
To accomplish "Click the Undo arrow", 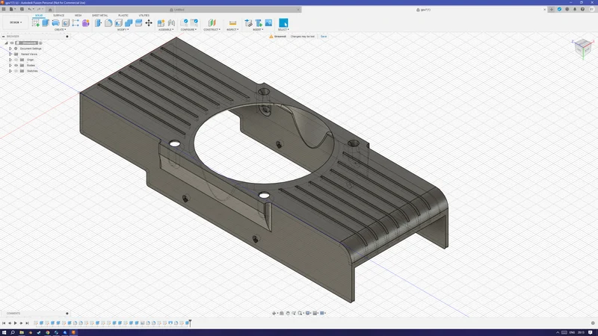I will click(x=29, y=9).
